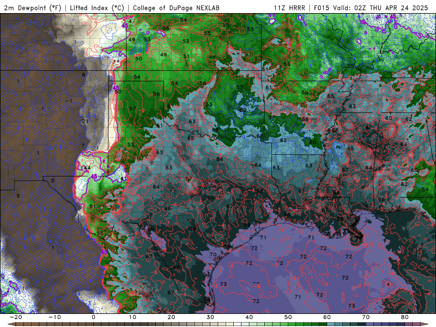Click the "0" label on the color scale
Screen dimensions: 436x327
click(x=93, y=317)
